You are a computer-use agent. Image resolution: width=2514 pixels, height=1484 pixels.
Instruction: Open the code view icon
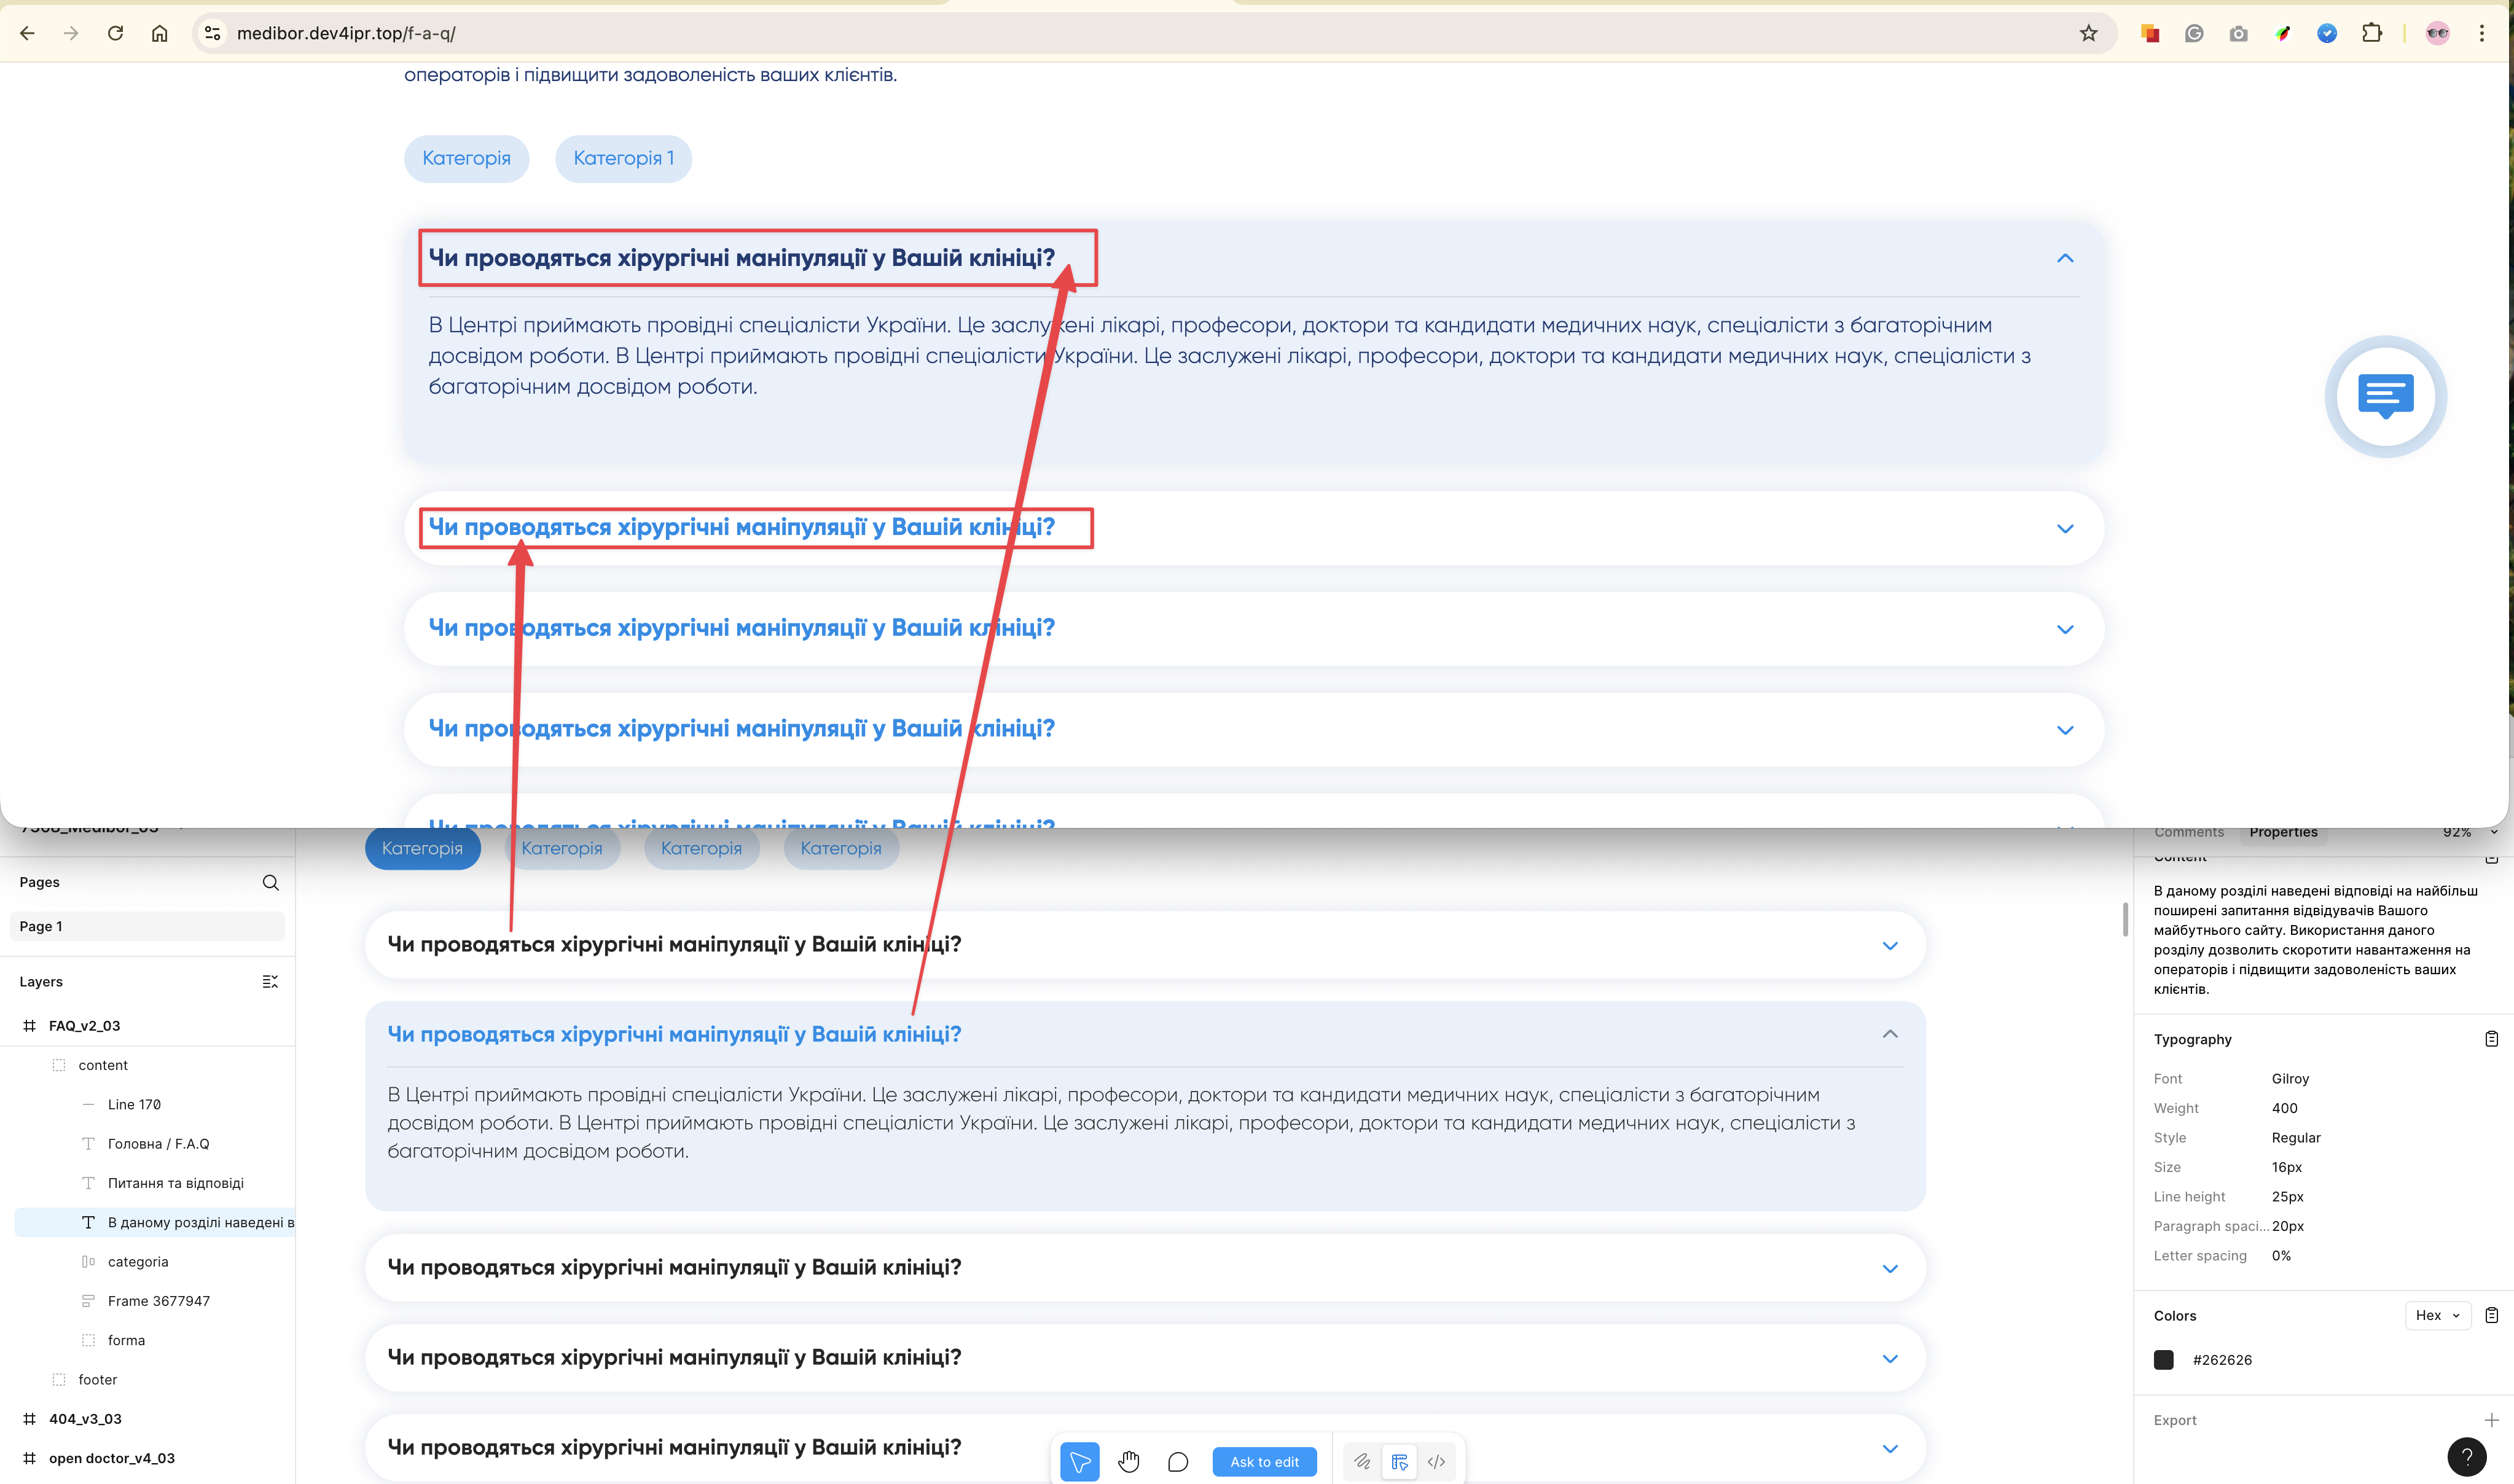click(1436, 1461)
